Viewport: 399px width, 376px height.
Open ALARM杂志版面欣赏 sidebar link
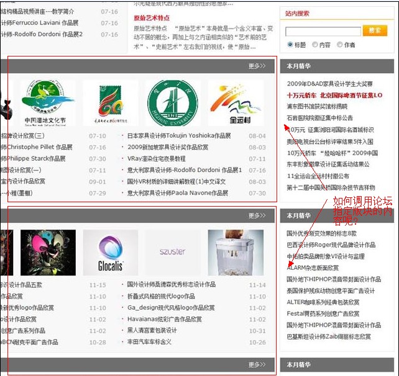coord(313,267)
